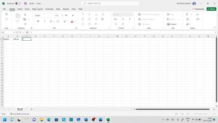Click Accessibility: Good to go status

pos(20,114)
